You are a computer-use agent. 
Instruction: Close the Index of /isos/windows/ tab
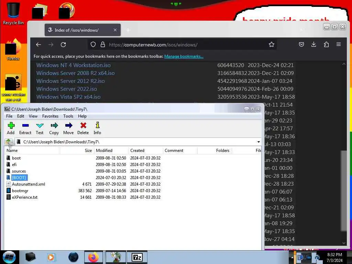(x=115, y=30)
